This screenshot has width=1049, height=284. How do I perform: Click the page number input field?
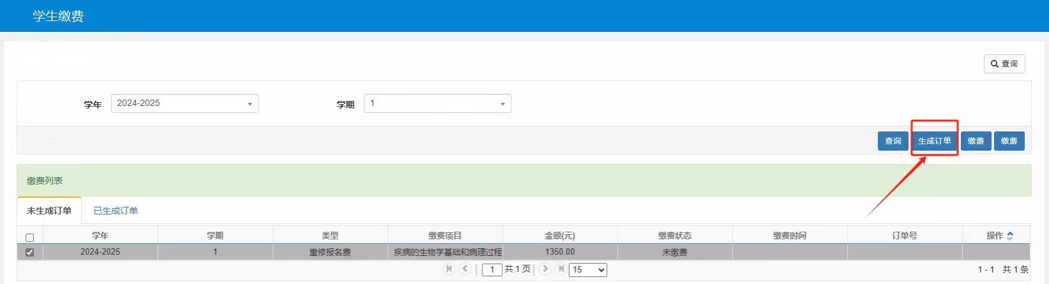(x=492, y=270)
